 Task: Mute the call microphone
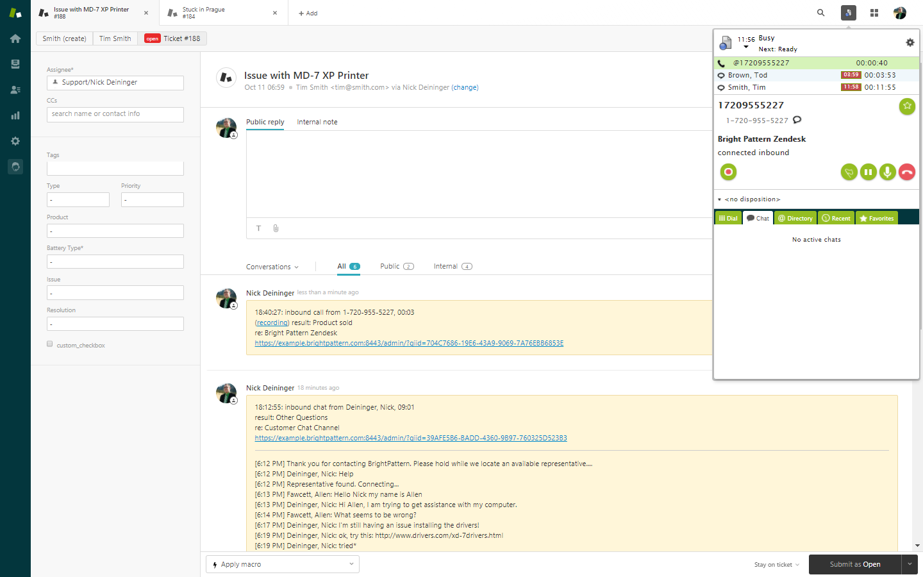click(888, 172)
